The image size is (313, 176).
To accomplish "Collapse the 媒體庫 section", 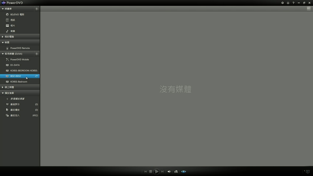I will tap(3, 9).
